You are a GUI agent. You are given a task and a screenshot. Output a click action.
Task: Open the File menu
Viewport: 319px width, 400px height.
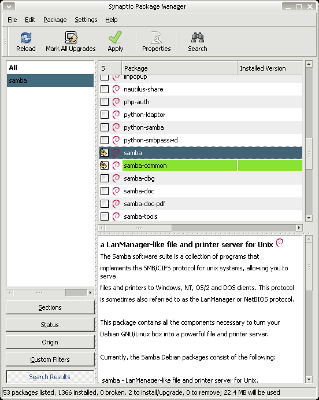(x=12, y=20)
